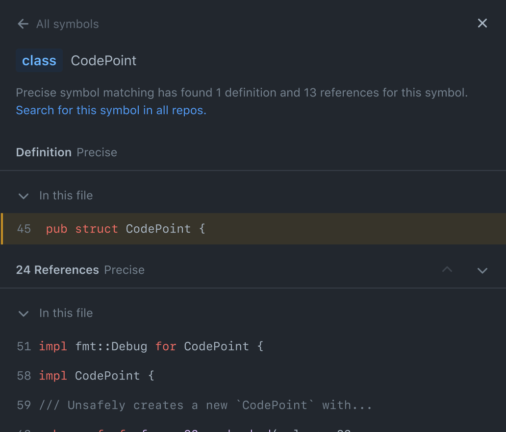Click the CodePoint symbol title
The image size is (506, 432).
click(103, 61)
